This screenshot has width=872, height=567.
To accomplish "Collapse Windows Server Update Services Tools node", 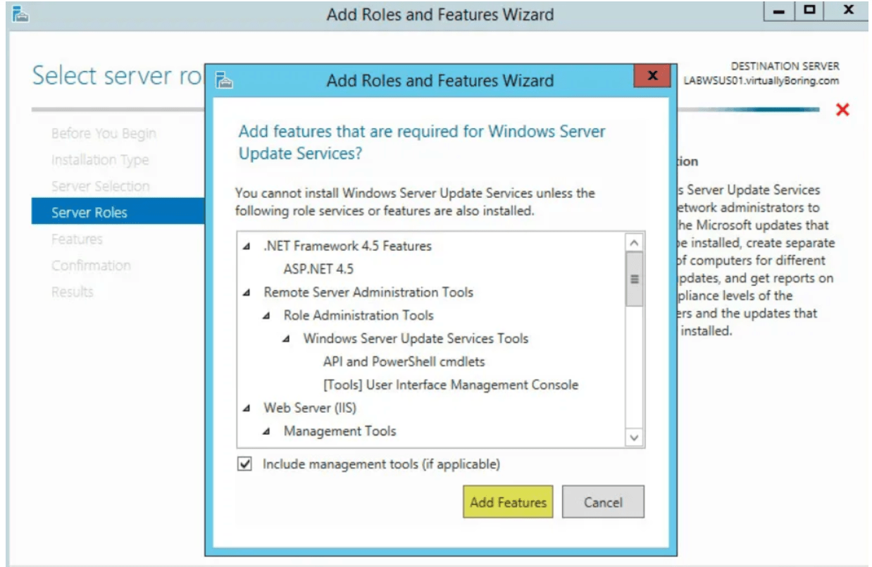I will (x=286, y=339).
